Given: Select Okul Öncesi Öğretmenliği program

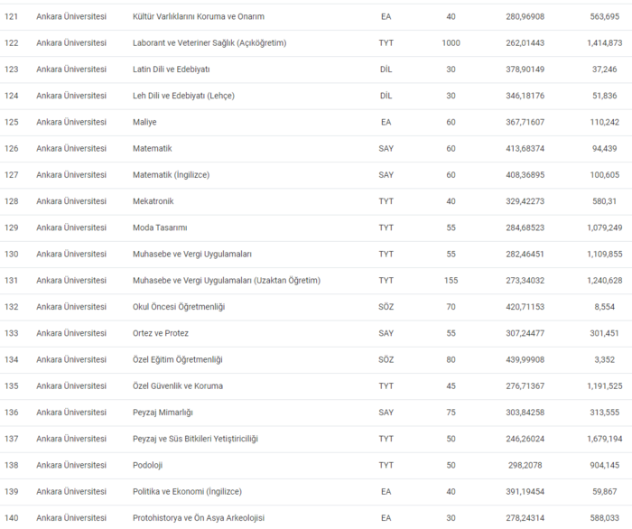Looking at the screenshot, I should [x=178, y=307].
